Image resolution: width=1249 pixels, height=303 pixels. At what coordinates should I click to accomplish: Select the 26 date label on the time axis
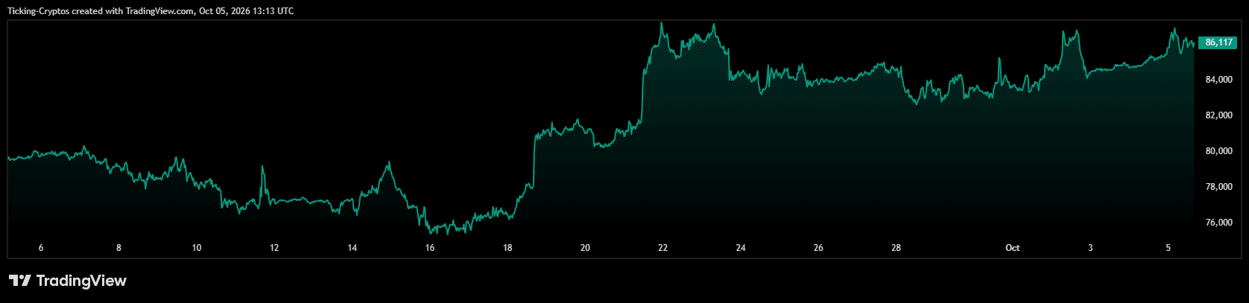(818, 248)
